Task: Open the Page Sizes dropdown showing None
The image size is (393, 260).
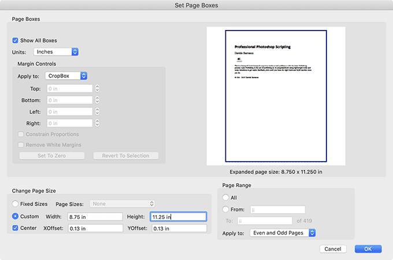Action: [123, 204]
